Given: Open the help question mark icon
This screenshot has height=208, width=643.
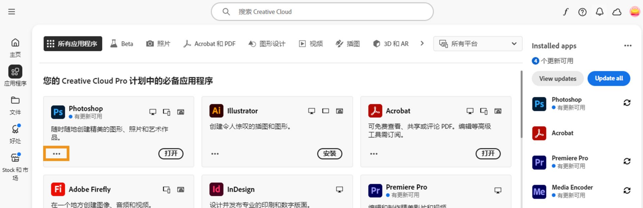Looking at the screenshot, I should 582,12.
